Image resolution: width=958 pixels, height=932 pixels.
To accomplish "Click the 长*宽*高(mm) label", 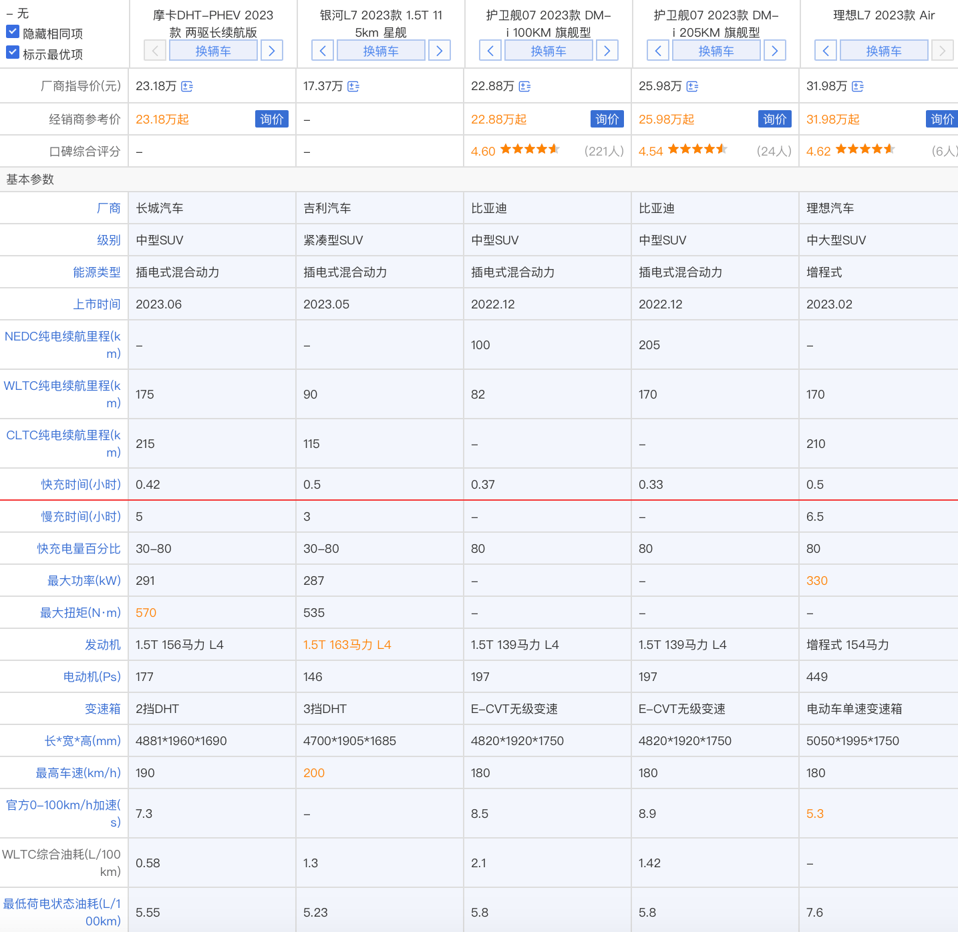I will [x=83, y=741].
